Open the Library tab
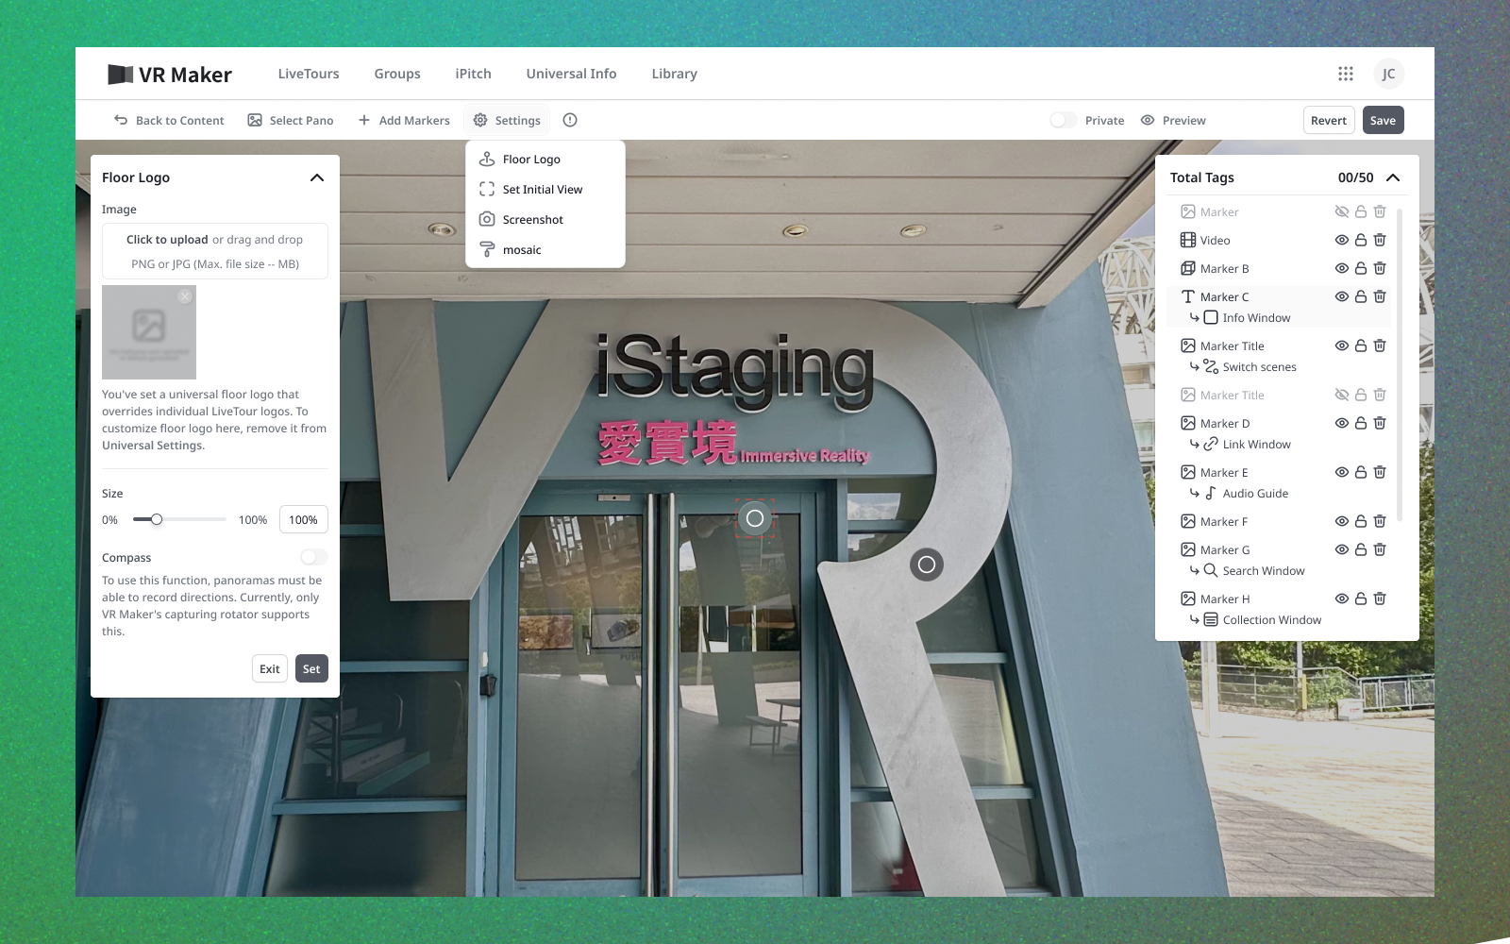Viewport: 1510px width, 944px height. (x=674, y=74)
